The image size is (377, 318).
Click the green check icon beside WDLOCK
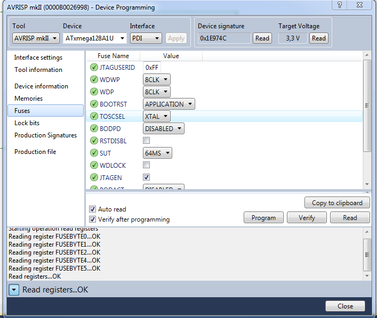click(x=94, y=165)
